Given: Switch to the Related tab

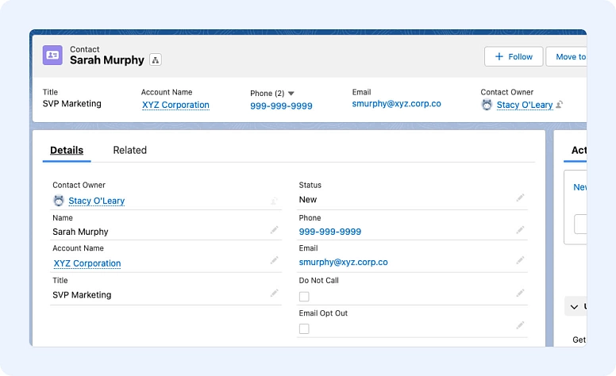Looking at the screenshot, I should [x=129, y=150].
